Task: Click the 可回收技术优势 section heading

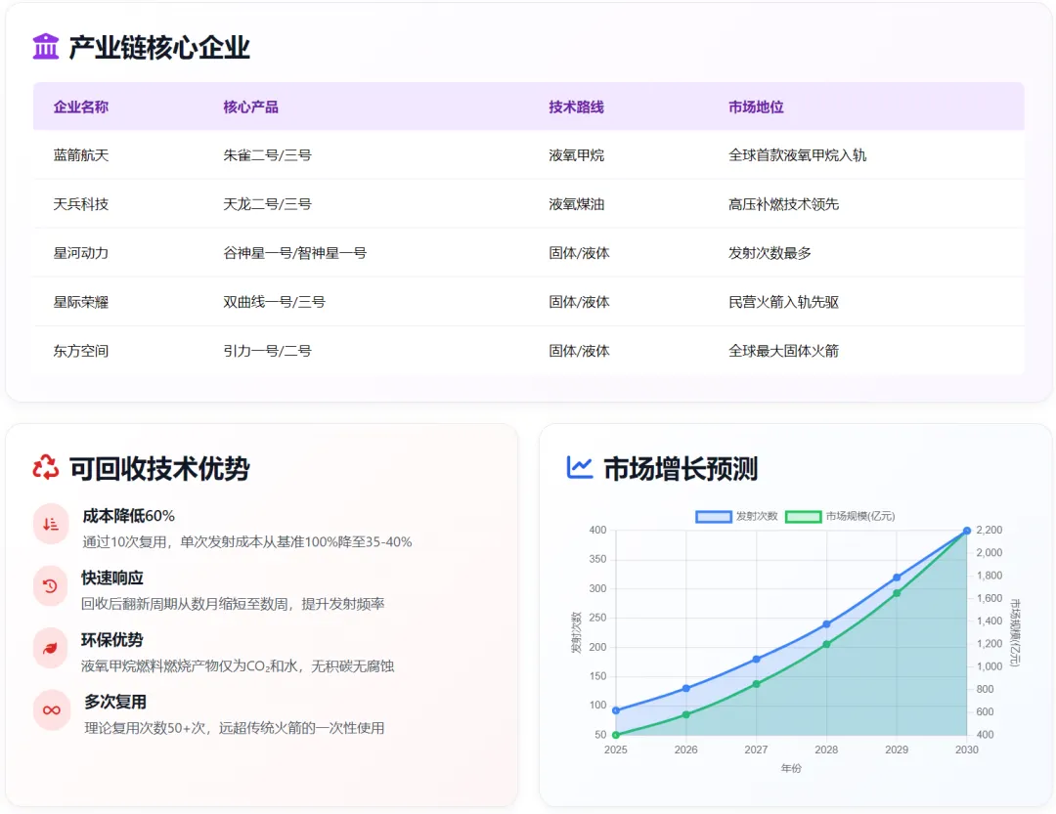Action: [x=159, y=468]
